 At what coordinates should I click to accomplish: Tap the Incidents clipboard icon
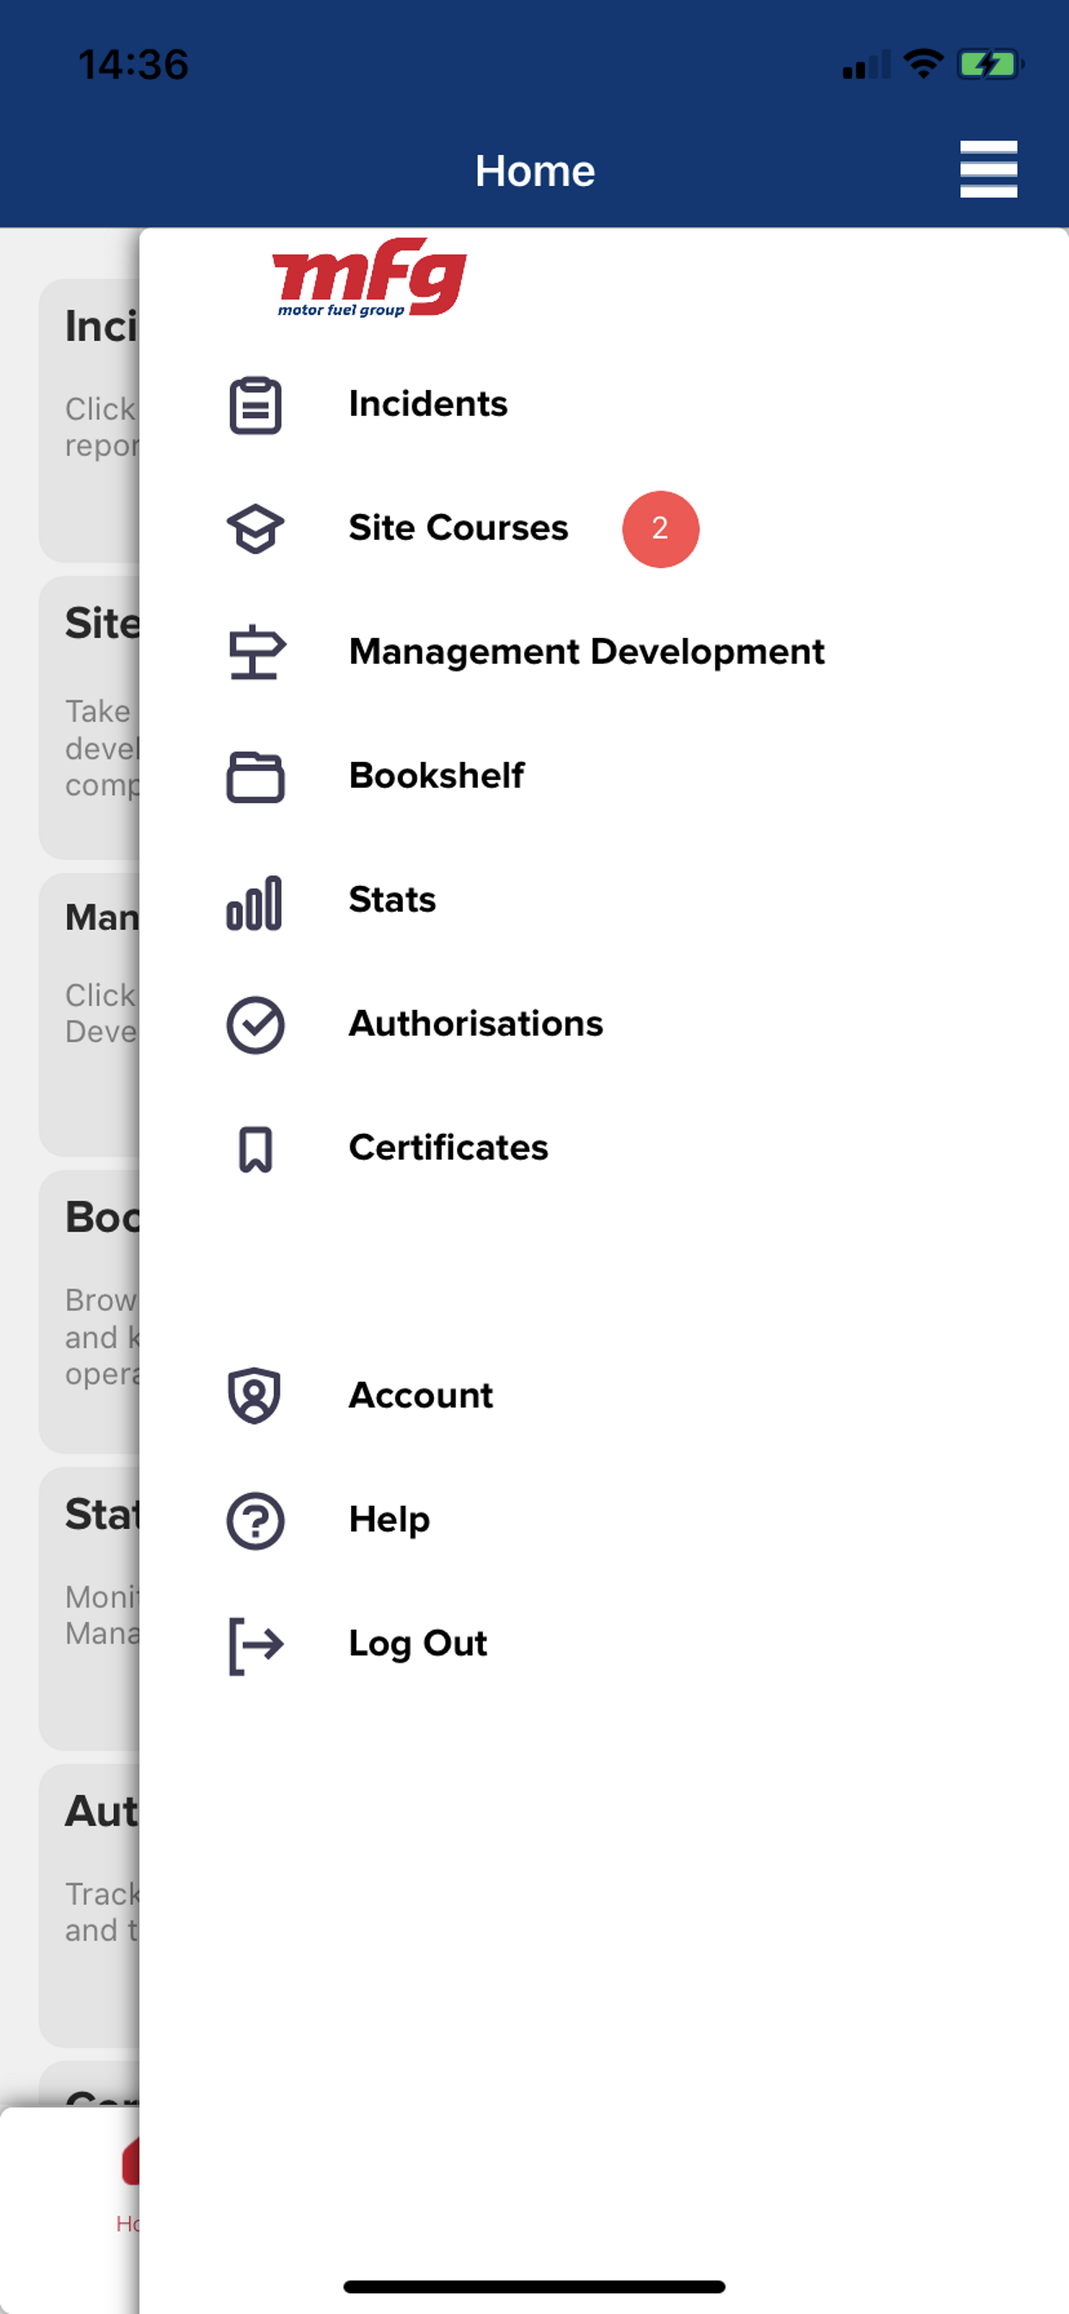[x=255, y=405]
